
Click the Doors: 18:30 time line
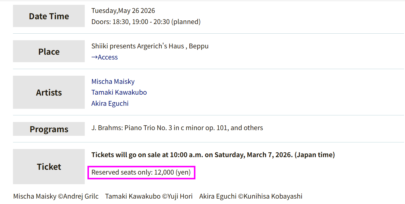(146, 22)
